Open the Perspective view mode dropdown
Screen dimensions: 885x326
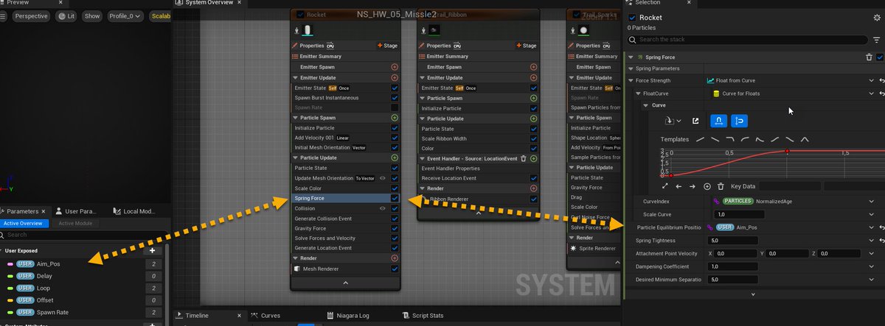click(32, 15)
